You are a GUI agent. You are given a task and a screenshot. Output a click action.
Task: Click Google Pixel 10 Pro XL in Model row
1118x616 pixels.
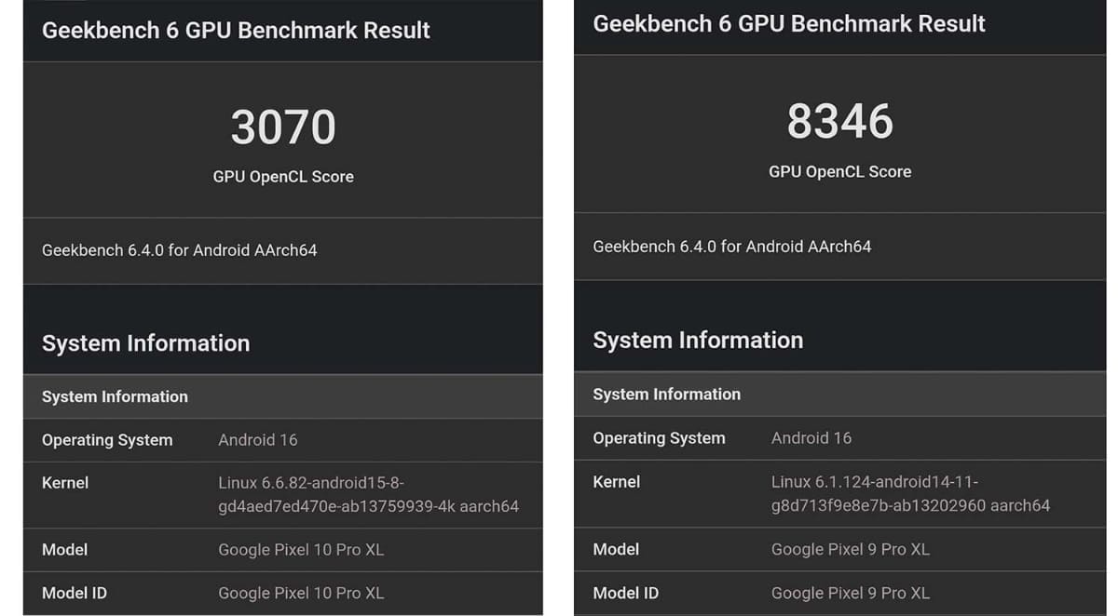301,550
